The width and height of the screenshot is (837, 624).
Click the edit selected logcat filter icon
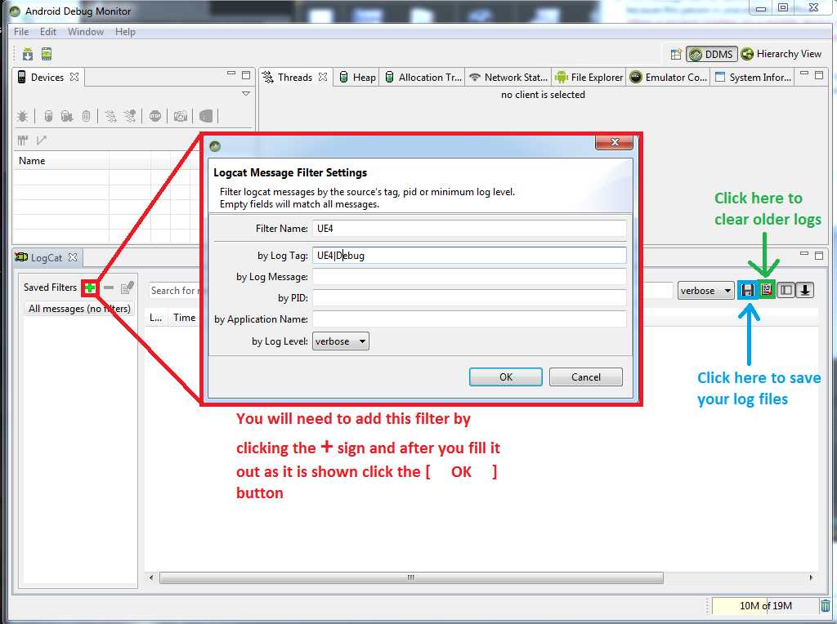(x=127, y=288)
